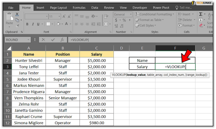Click the Format Painter brush icon
This screenshot has height=129, width=216.
point(17,26)
